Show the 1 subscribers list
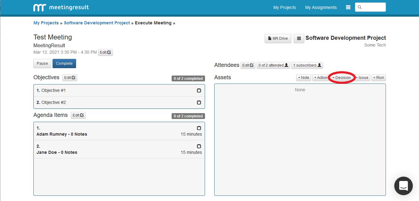The width and height of the screenshot is (419, 201). pos(307,65)
